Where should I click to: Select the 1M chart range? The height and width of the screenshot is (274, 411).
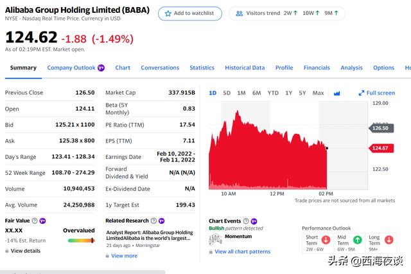click(x=241, y=93)
